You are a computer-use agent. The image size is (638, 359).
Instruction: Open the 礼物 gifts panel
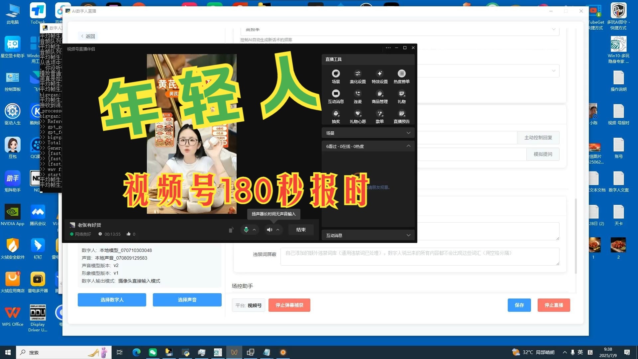(x=401, y=96)
